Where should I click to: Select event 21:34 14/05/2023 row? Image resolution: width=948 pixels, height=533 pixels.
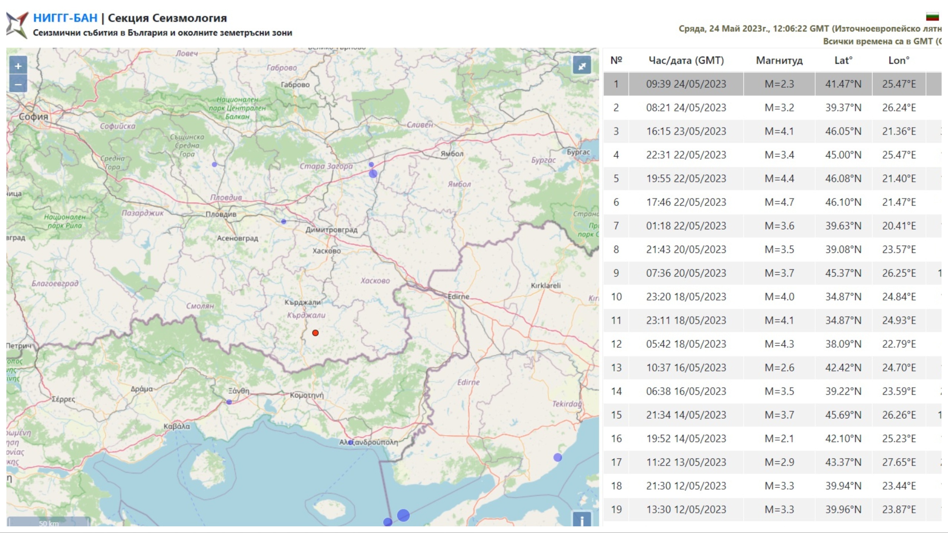pos(772,415)
